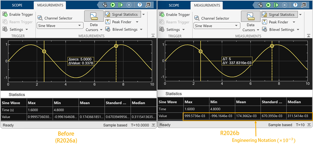Click the Standard column header in R2026a table
Viewport: 313px width, 145px height.
coord(118,103)
